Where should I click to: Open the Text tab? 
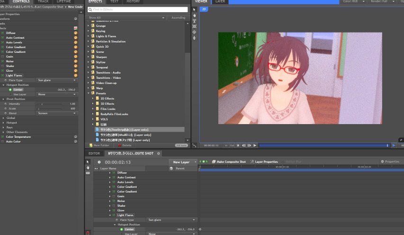point(114,1)
